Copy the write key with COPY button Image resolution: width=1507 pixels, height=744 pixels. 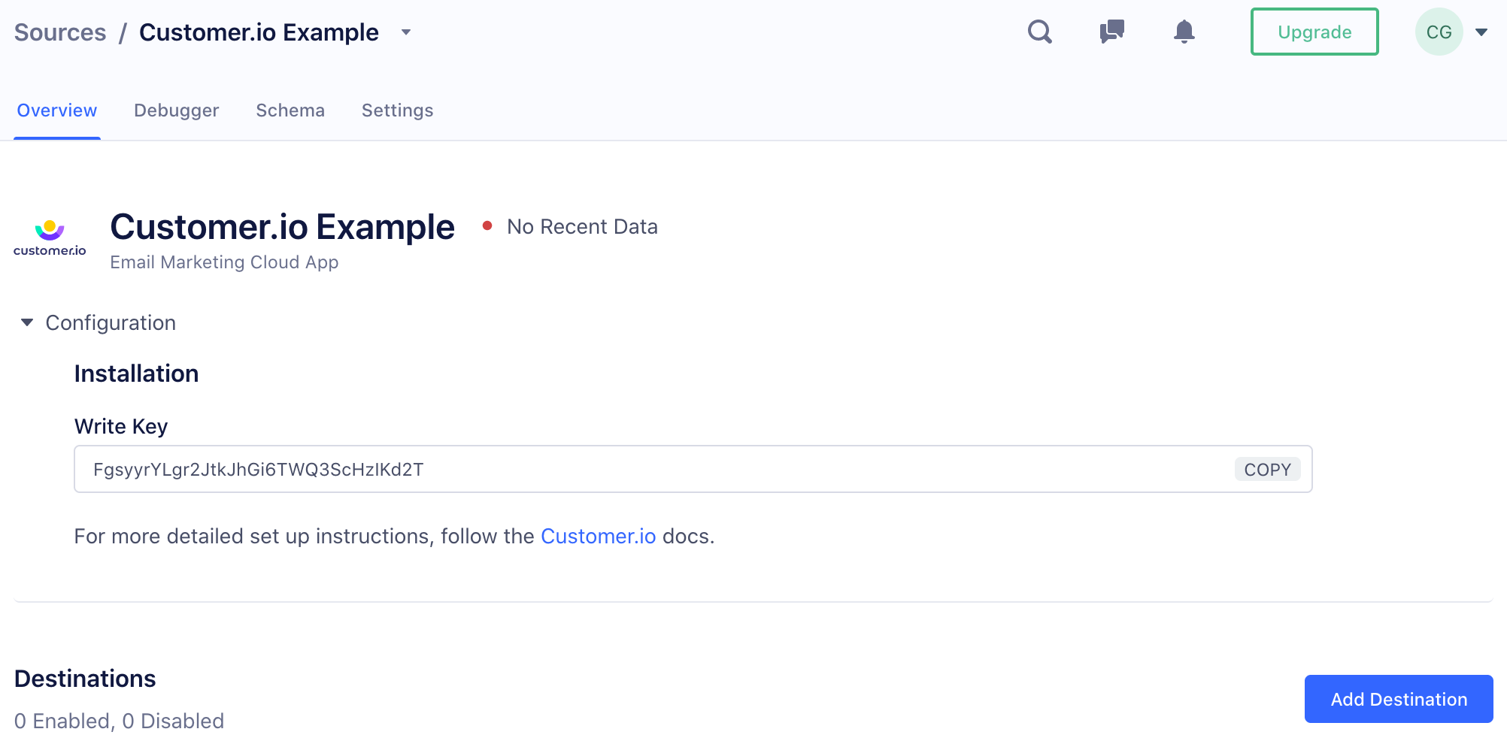1267,470
